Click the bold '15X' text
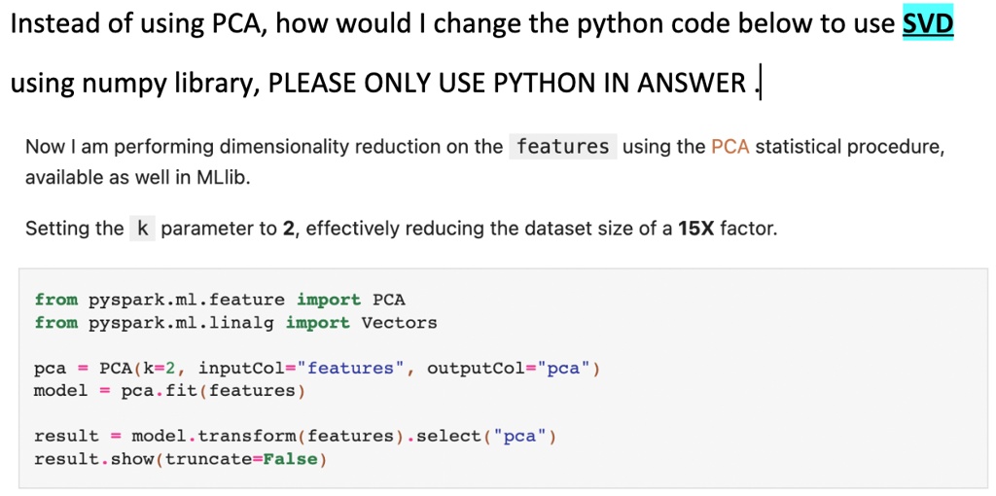Viewport: 996px width, 496px height. (x=695, y=228)
